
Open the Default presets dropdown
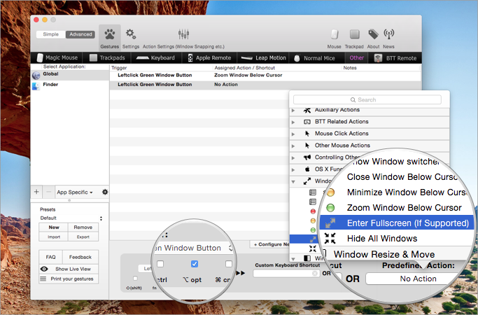[71, 218]
